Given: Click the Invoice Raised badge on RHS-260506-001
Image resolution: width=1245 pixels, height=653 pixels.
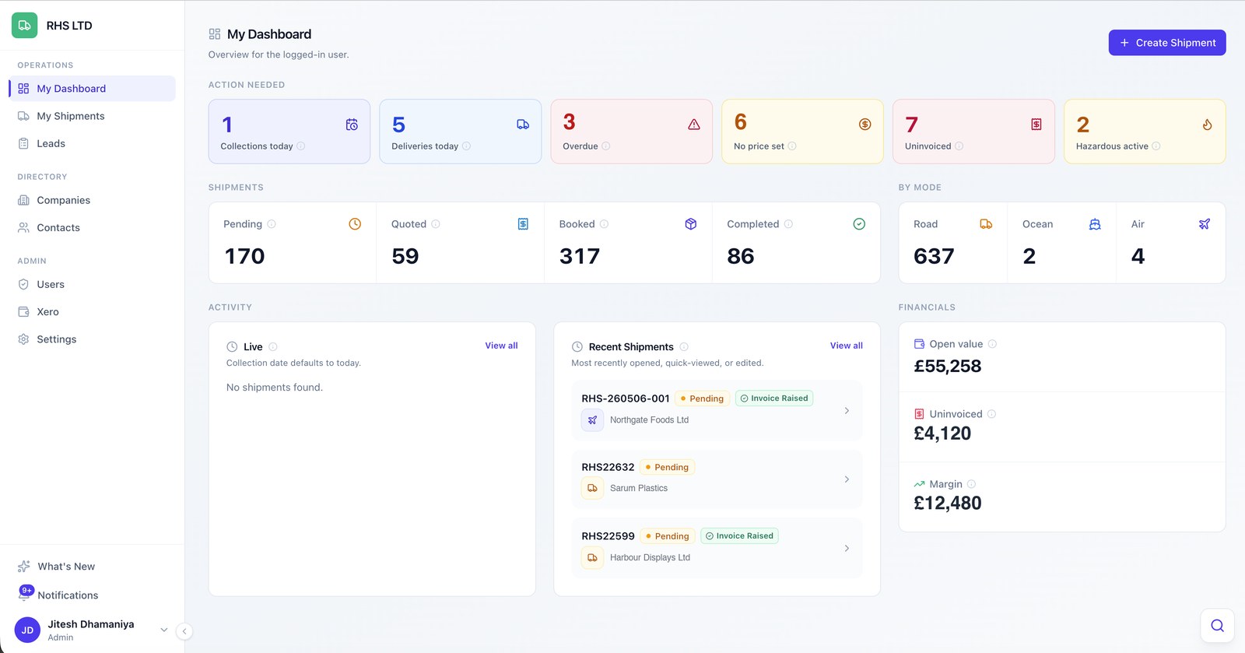Looking at the screenshot, I should (773, 398).
